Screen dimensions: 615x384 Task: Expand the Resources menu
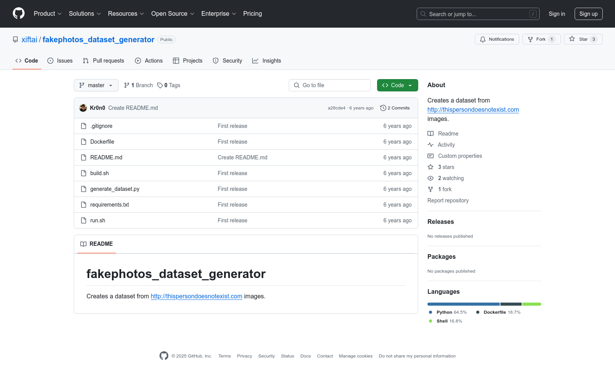tap(126, 14)
